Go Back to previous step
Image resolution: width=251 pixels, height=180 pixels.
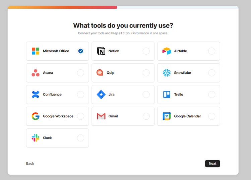(x=30, y=164)
